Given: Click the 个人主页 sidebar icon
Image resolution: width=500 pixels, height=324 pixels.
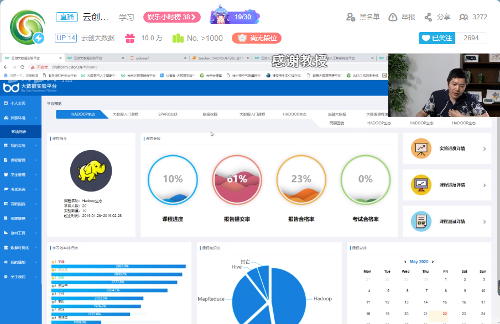Looking at the screenshot, I should (x=6, y=103).
